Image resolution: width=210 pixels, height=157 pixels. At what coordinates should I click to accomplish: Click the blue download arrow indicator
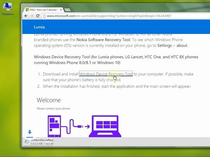pyautogui.click(x=30, y=132)
